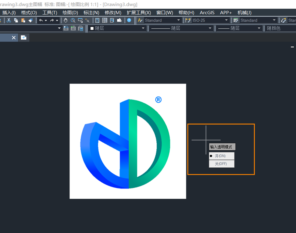296x233 pixels.
Task: Click the Redo arrow icon
Action: click(x=52, y=21)
